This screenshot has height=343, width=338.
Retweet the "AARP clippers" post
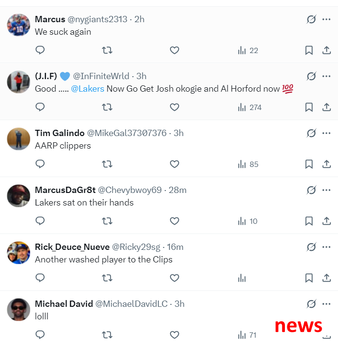tap(107, 164)
